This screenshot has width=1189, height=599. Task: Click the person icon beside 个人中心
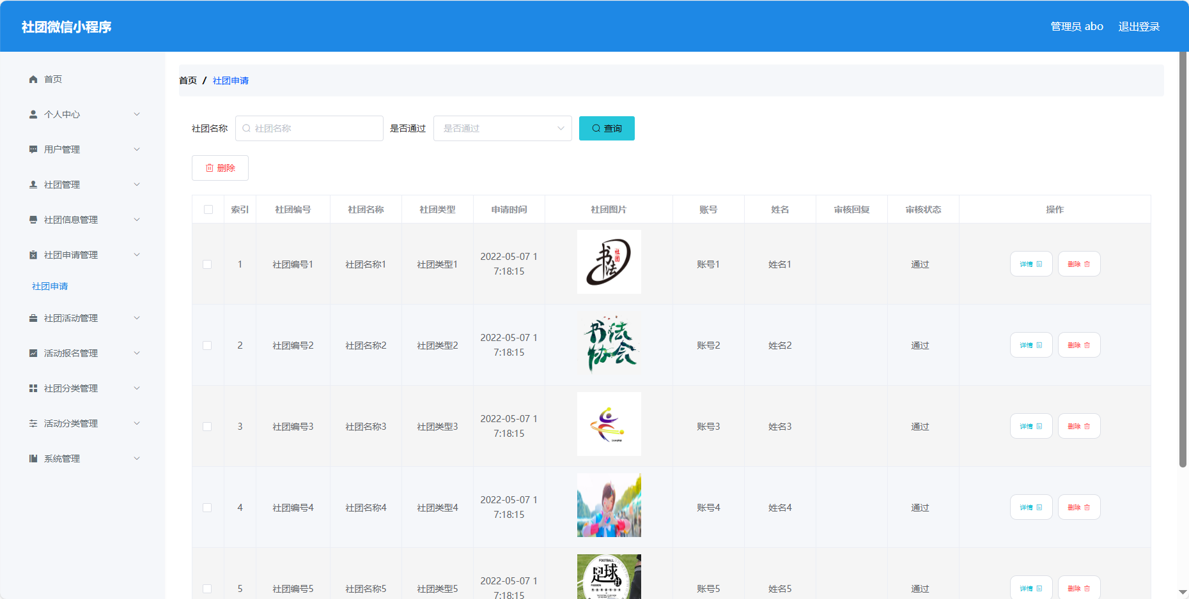[x=33, y=114]
